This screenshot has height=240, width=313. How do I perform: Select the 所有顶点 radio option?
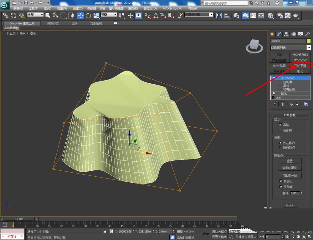[x=280, y=148]
